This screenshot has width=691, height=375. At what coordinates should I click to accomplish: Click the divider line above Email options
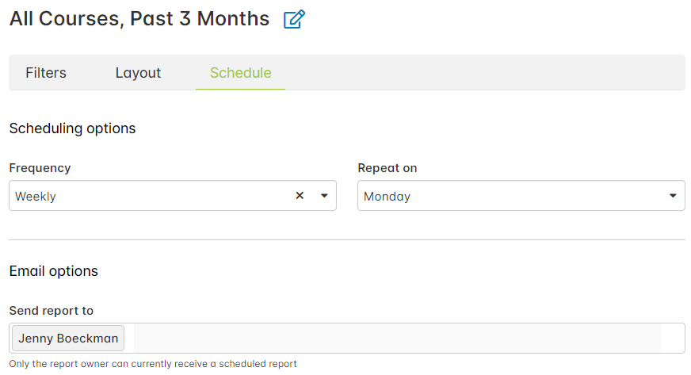pos(346,239)
